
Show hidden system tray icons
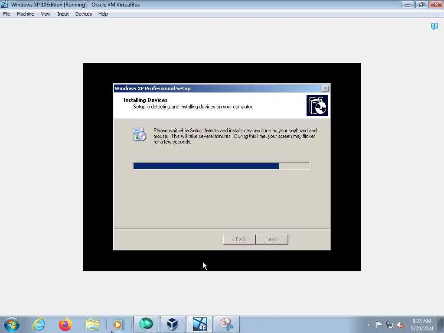369,325
